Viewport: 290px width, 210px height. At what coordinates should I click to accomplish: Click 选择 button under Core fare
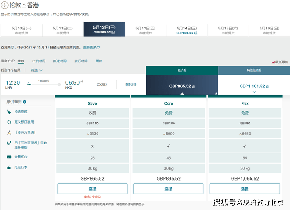point(168,189)
